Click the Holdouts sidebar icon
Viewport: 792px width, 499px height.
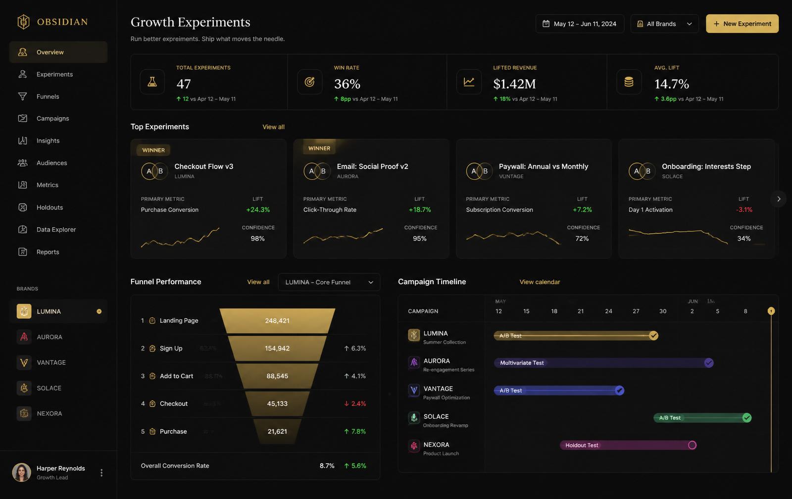[23, 207]
